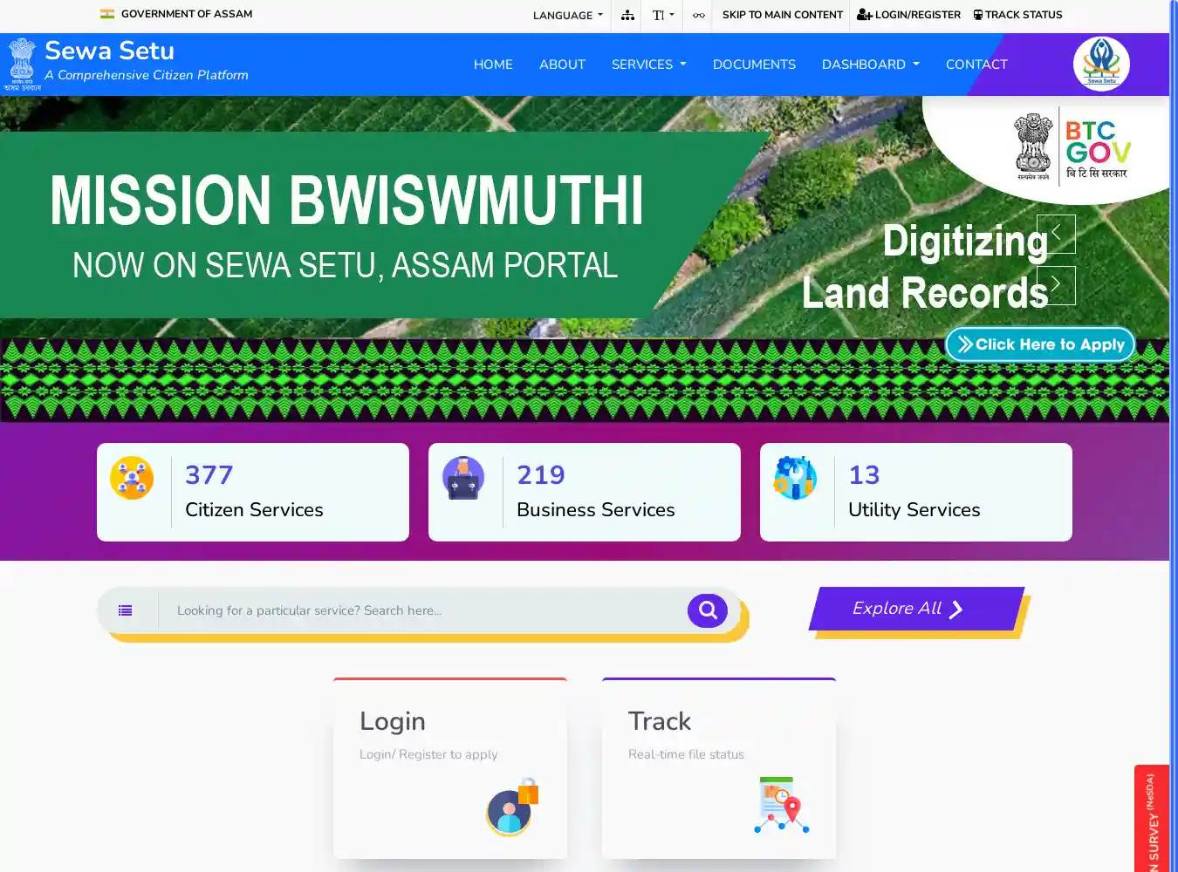The image size is (1178, 872).
Task: Click the screen reader glasses icon
Action: tap(699, 15)
